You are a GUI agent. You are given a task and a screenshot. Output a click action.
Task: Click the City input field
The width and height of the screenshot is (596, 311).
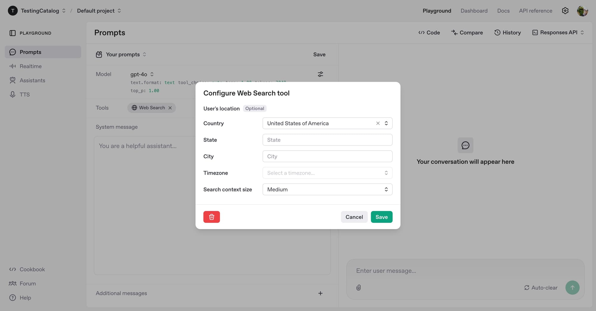click(x=327, y=156)
